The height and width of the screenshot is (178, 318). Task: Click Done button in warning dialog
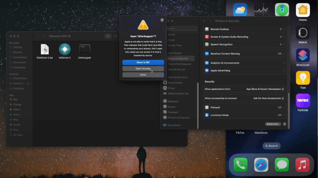point(143,75)
